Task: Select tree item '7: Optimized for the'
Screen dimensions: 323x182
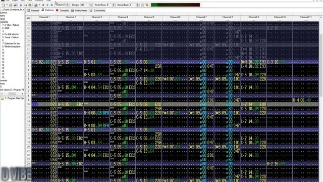Action: pyautogui.click(x=11, y=43)
